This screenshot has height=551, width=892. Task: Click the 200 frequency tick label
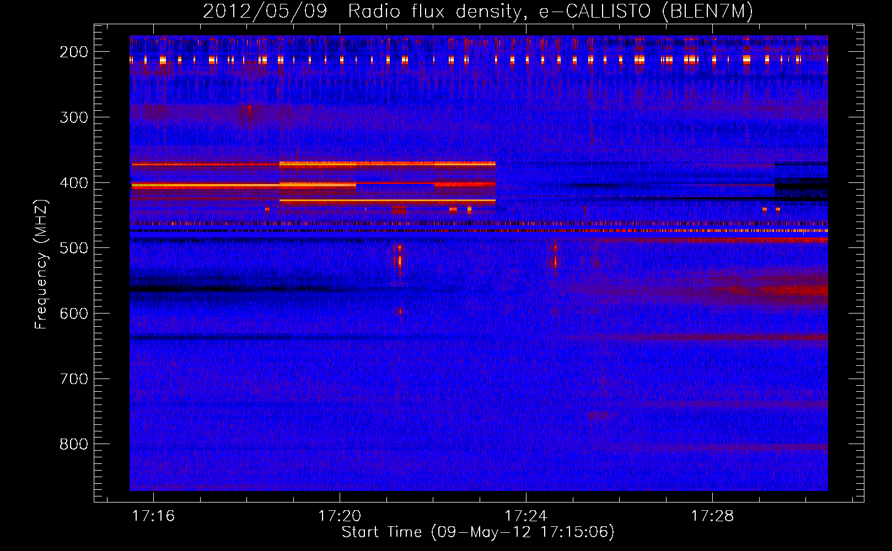[x=73, y=52]
